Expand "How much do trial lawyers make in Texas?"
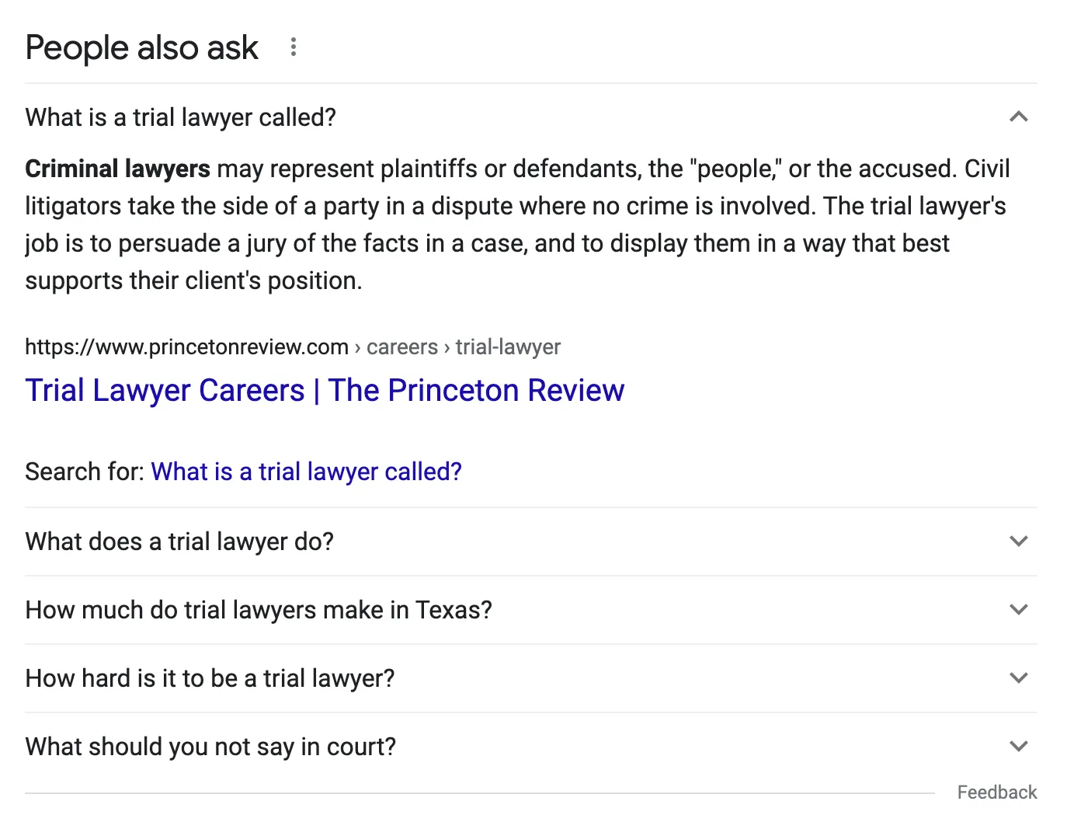The image size is (1067, 822). pos(259,610)
